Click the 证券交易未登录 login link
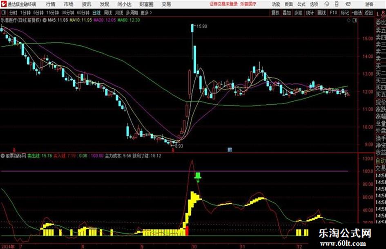Image resolution: width=386 pixels, height=249 pixels. point(223,4)
